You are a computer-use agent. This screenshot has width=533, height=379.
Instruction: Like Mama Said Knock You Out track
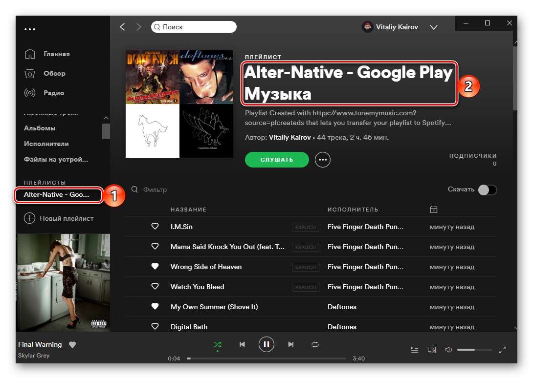coord(155,246)
